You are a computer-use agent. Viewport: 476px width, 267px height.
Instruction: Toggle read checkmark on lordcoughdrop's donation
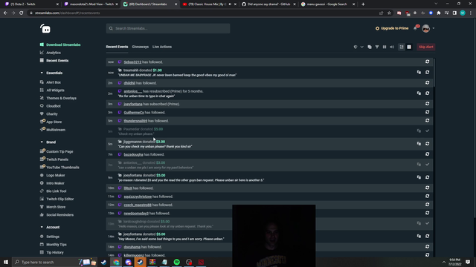[427, 223]
